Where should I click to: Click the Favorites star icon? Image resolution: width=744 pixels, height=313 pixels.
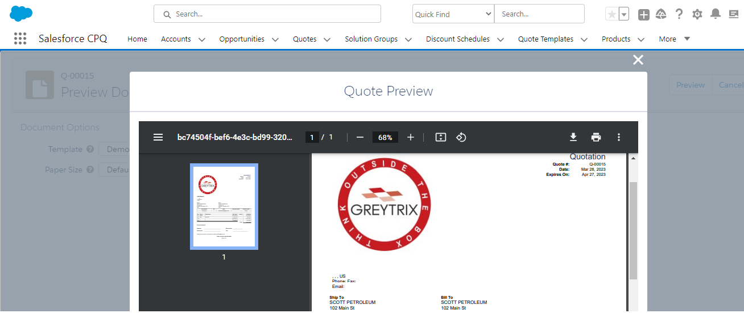612,14
